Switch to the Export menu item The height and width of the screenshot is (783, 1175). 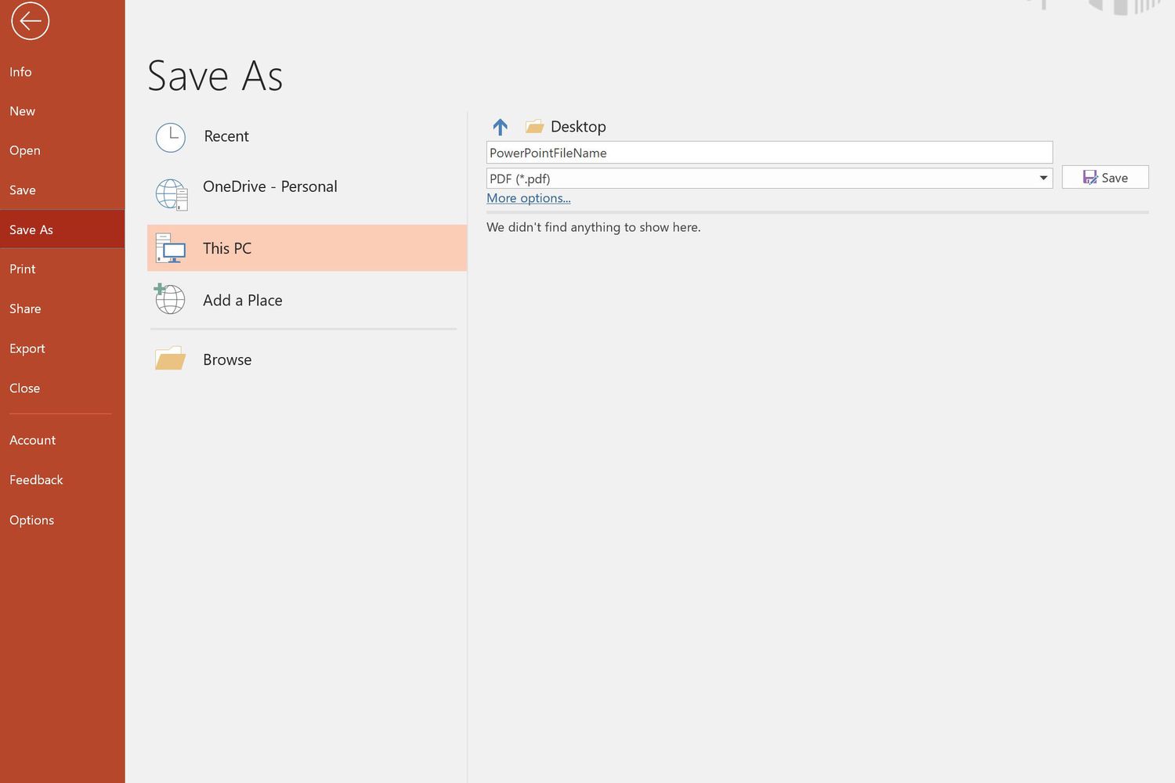click(x=27, y=348)
